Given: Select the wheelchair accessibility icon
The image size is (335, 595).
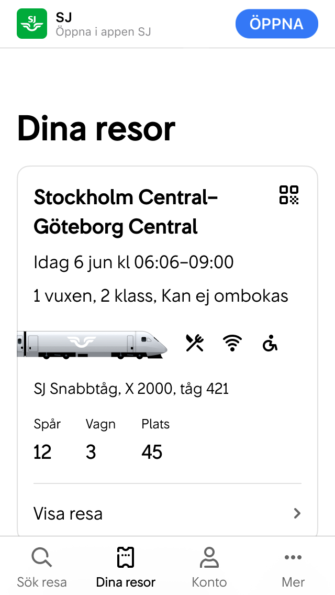Looking at the screenshot, I should coord(269,343).
